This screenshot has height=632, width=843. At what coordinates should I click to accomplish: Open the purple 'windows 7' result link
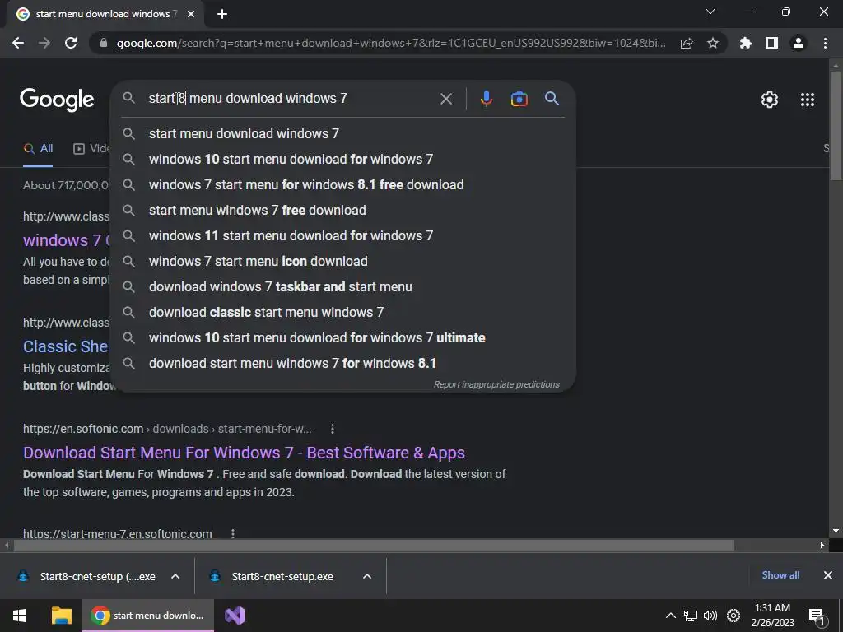click(66, 240)
